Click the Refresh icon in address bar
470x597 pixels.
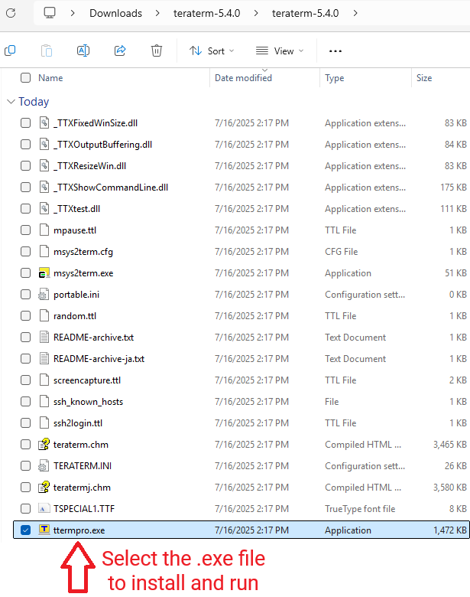coord(11,13)
